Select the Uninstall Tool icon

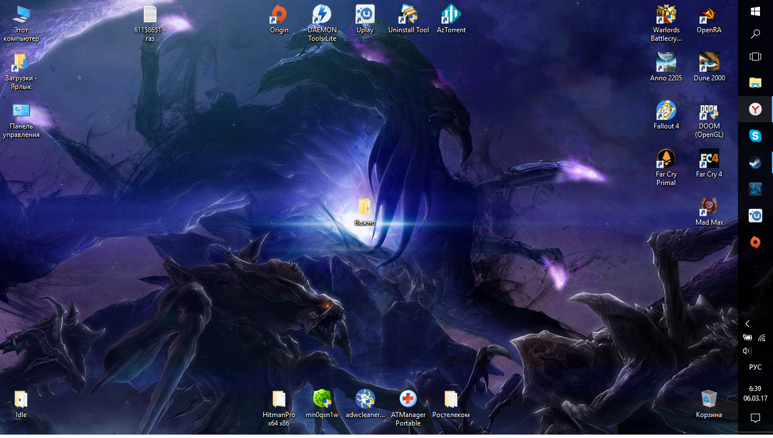[x=409, y=19]
